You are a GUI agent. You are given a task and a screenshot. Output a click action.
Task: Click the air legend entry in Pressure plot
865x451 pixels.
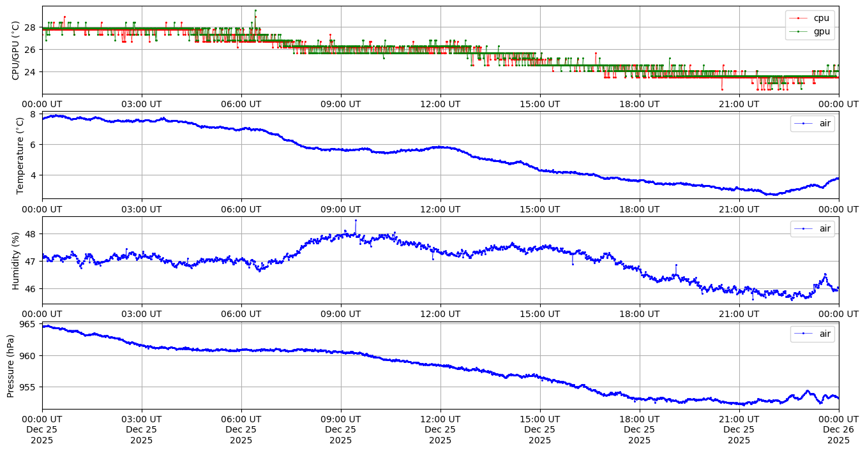813,334
